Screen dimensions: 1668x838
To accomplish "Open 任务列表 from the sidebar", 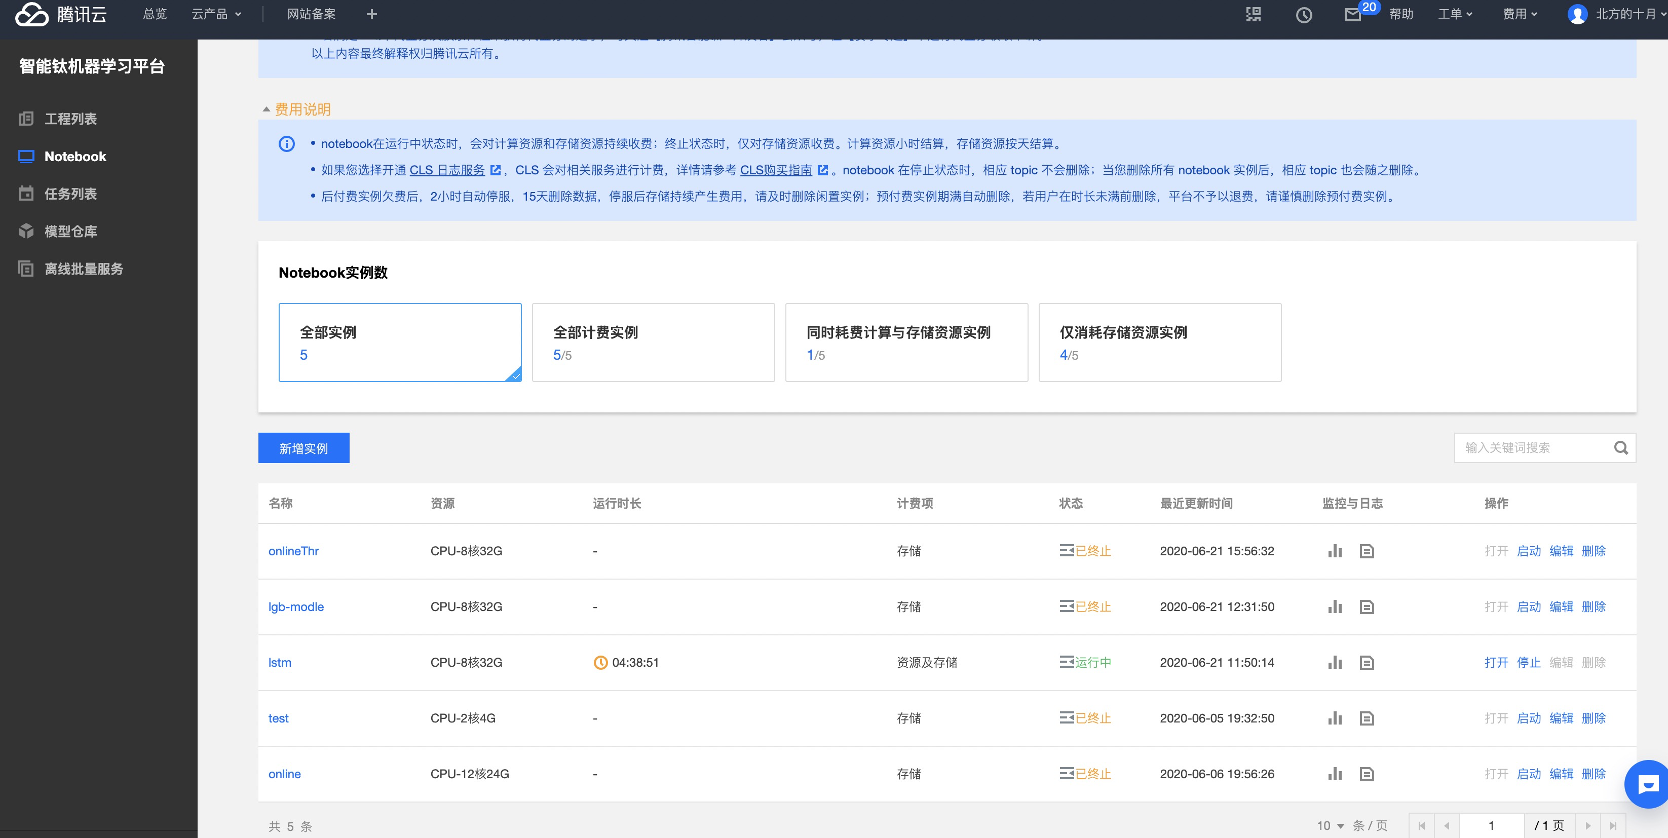I will [x=70, y=194].
